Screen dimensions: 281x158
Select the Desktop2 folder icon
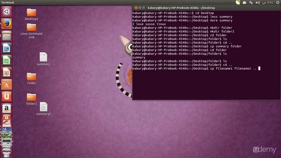tap(31, 14)
